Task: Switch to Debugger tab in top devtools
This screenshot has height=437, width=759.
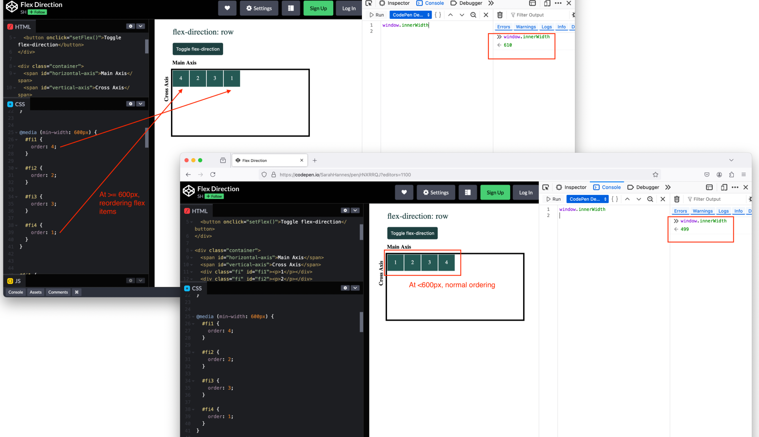Action: (466, 3)
